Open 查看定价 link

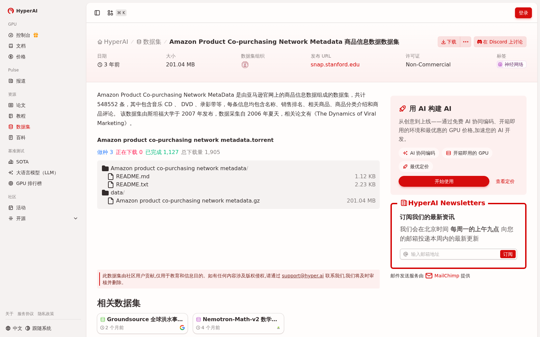505,181
